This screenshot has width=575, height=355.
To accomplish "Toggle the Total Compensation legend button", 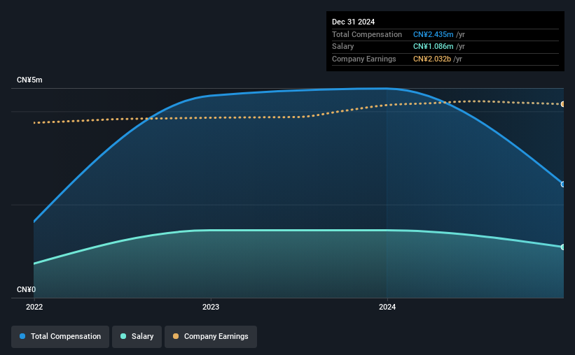I will (60, 337).
